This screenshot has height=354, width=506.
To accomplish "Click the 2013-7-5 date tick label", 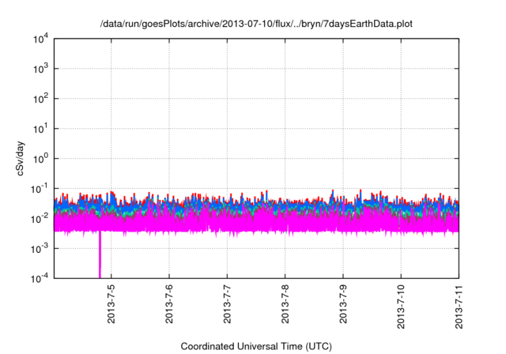I will 111,304.
